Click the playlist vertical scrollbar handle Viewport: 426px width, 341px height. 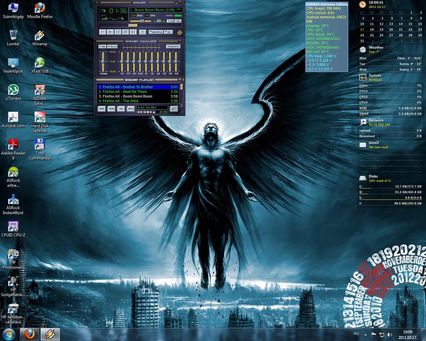[x=182, y=87]
